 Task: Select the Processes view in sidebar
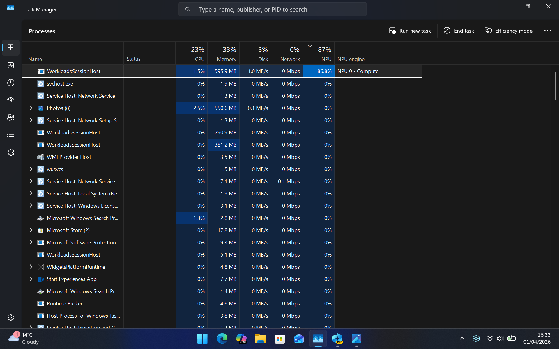pyautogui.click(x=10, y=48)
